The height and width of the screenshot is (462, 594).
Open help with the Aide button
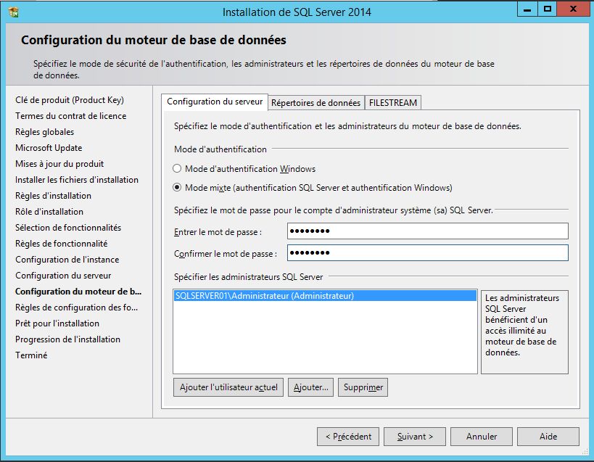point(548,437)
